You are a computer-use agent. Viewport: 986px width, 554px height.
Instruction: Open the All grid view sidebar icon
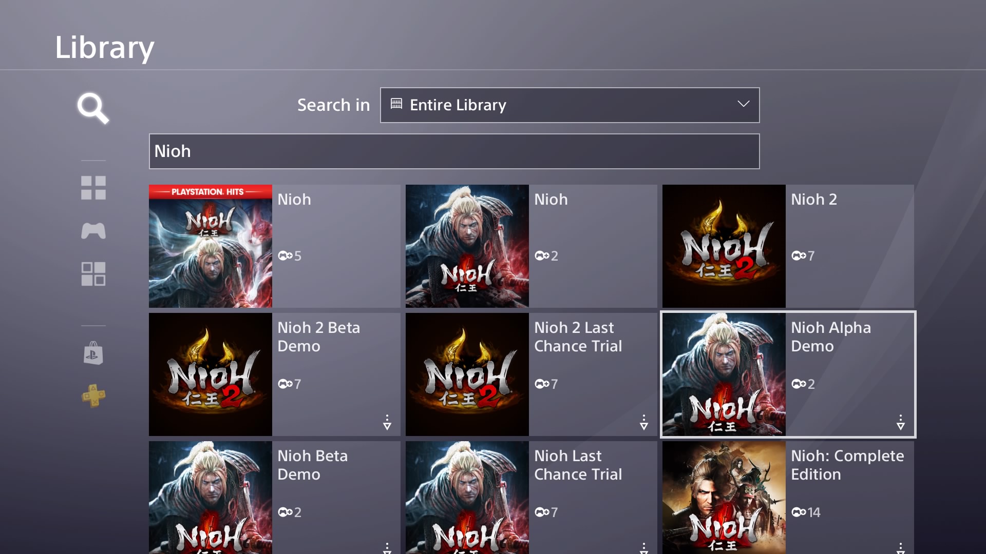click(93, 188)
